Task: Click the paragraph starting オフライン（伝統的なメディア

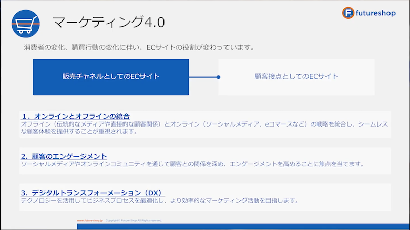Action: 204,128
